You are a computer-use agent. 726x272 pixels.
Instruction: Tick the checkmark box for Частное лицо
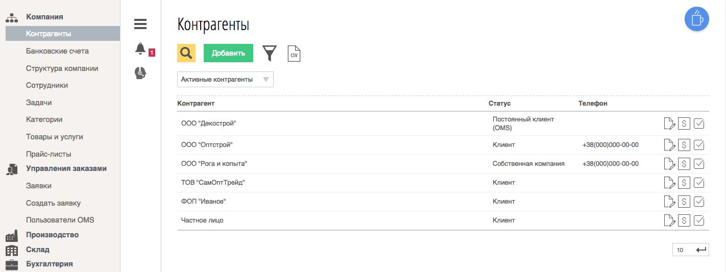point(699,220)
